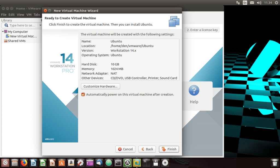Open the sound volume indicator
The image size is (280, 168).
click(259, 3)
